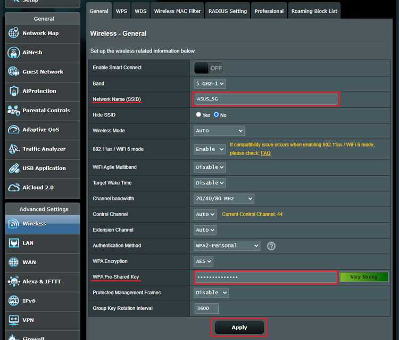Open Parental Controls icon

coord(13,110)
